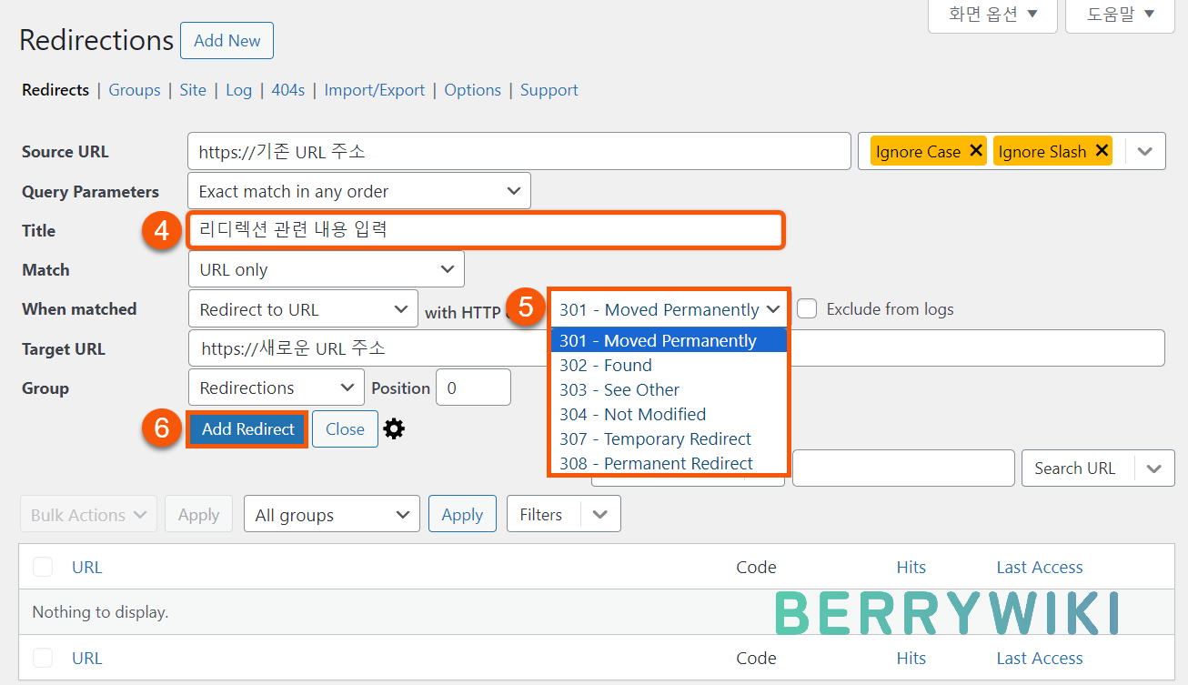Sort by Hits in table footer
This screenshot has width=1188, height=685.
click(911, 658)
